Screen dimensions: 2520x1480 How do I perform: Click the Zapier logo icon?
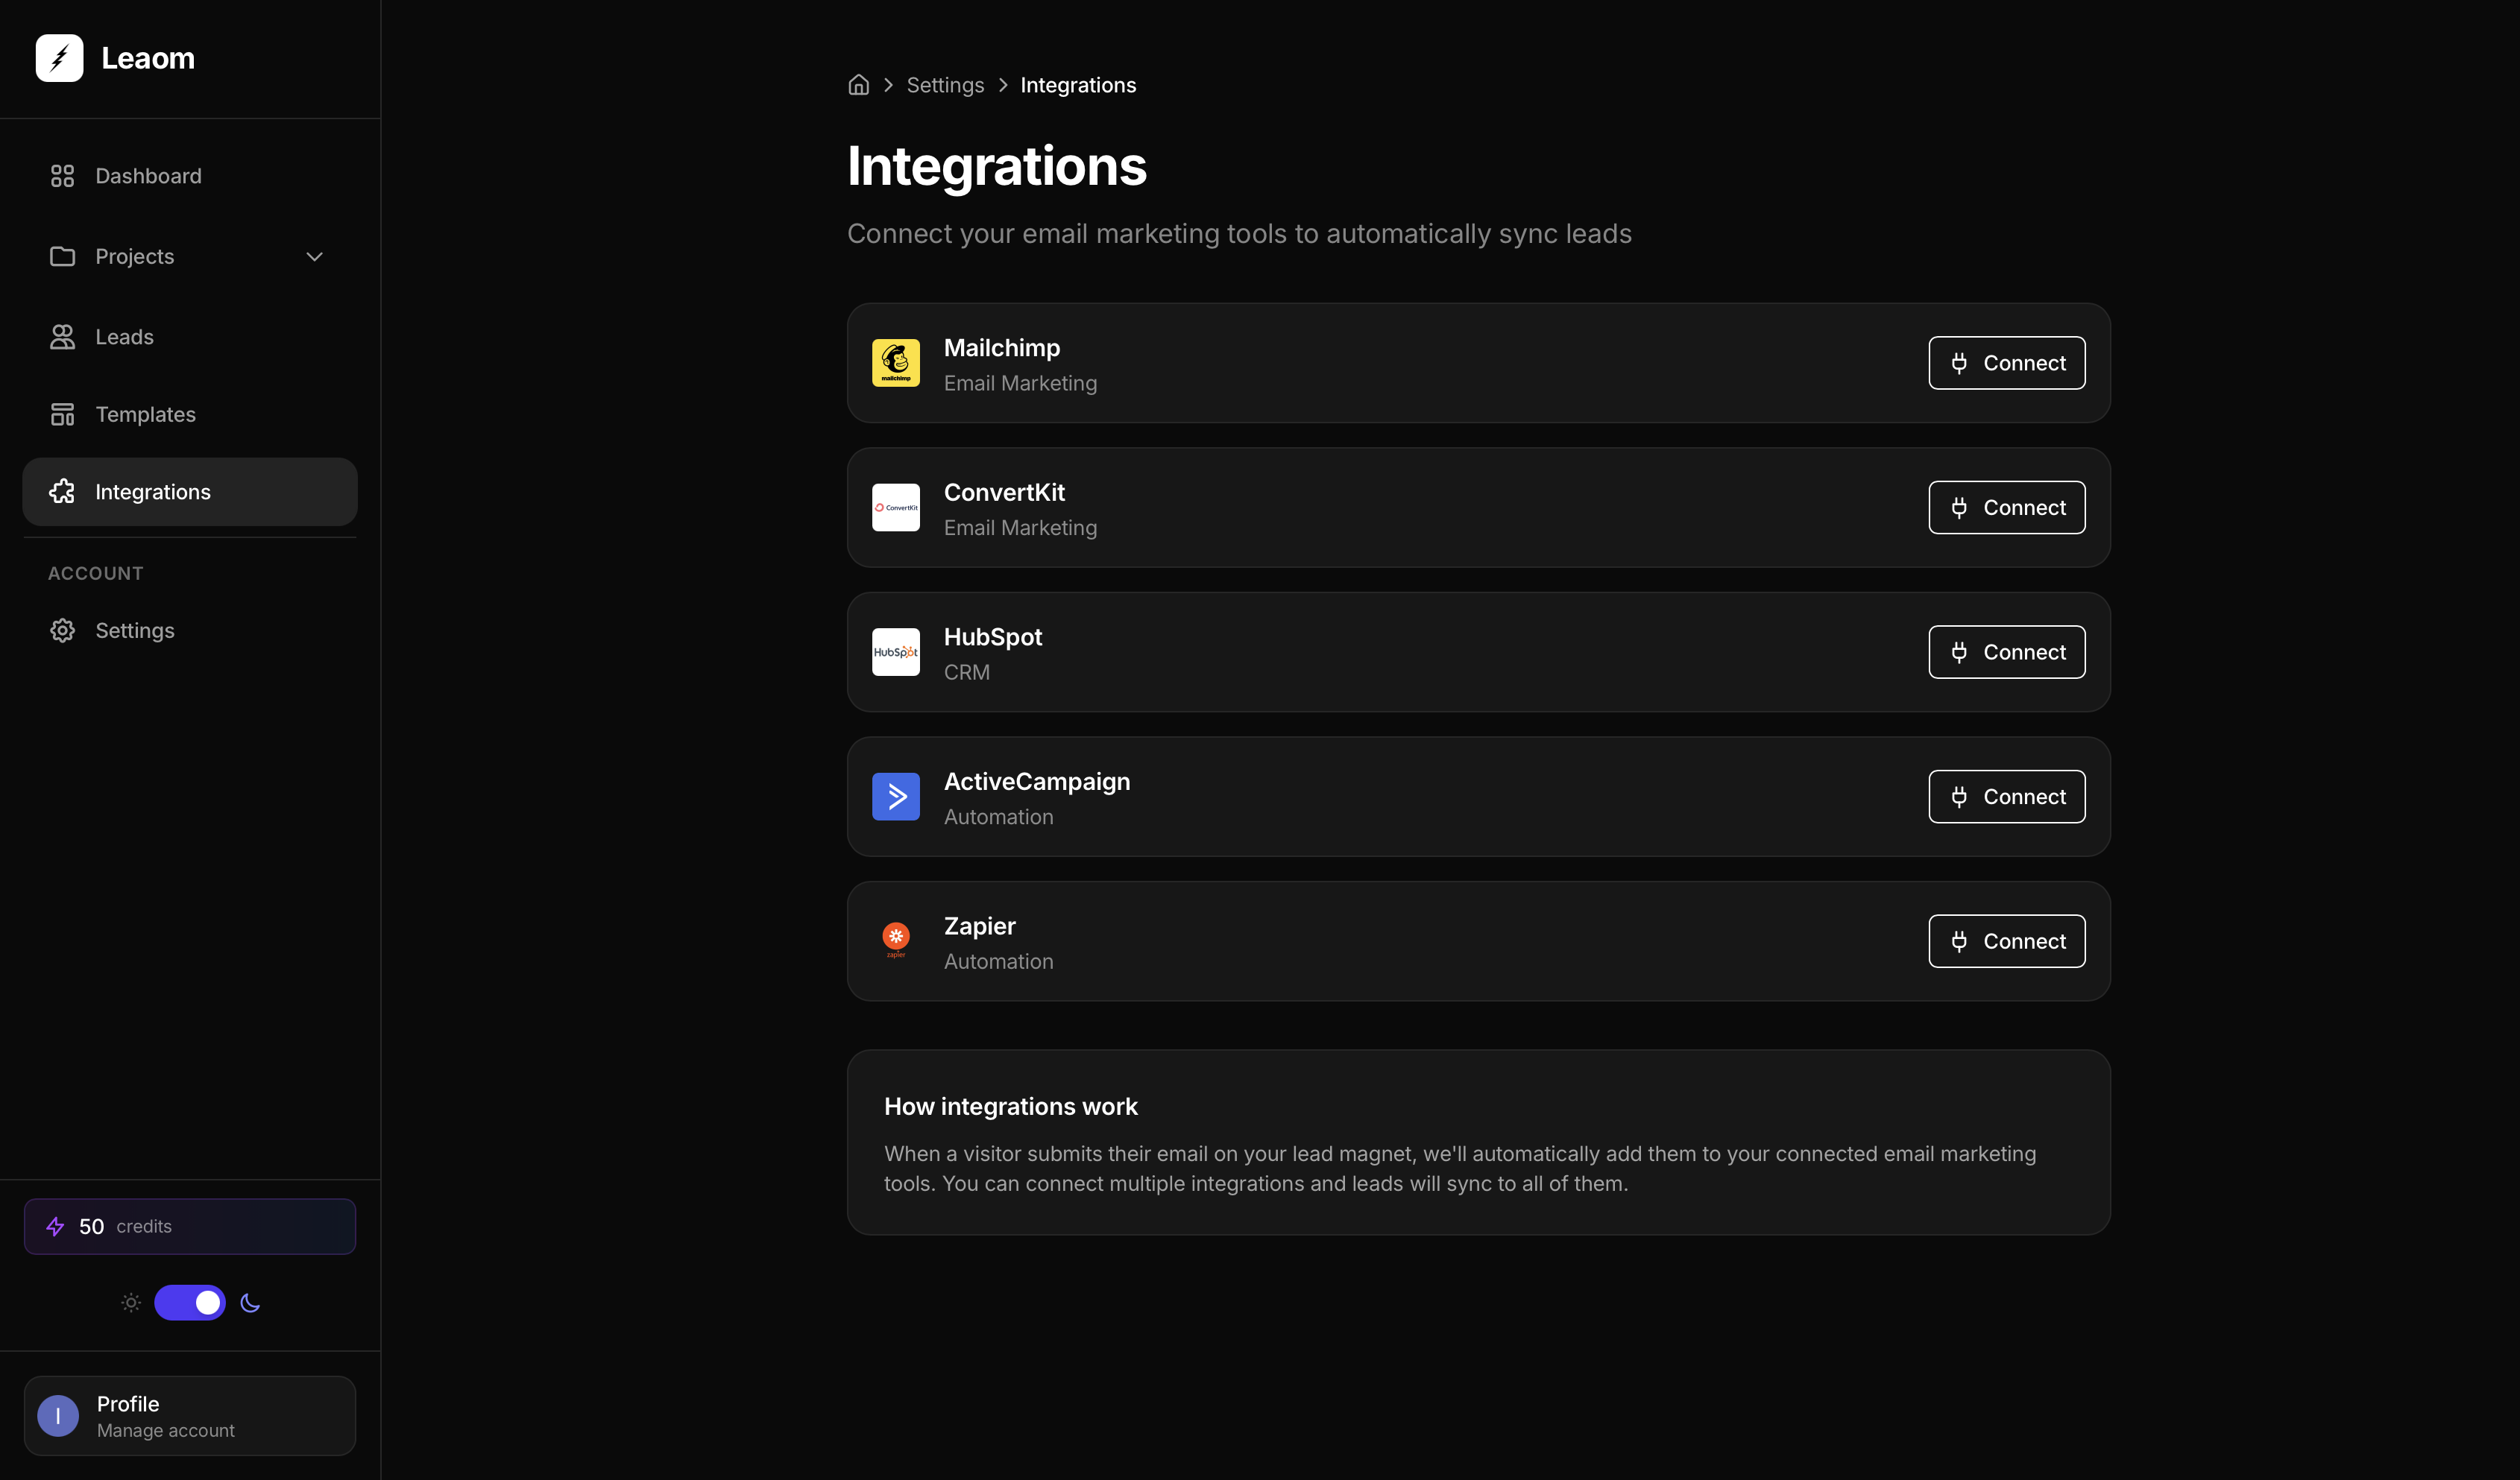(x=895, y=940)
